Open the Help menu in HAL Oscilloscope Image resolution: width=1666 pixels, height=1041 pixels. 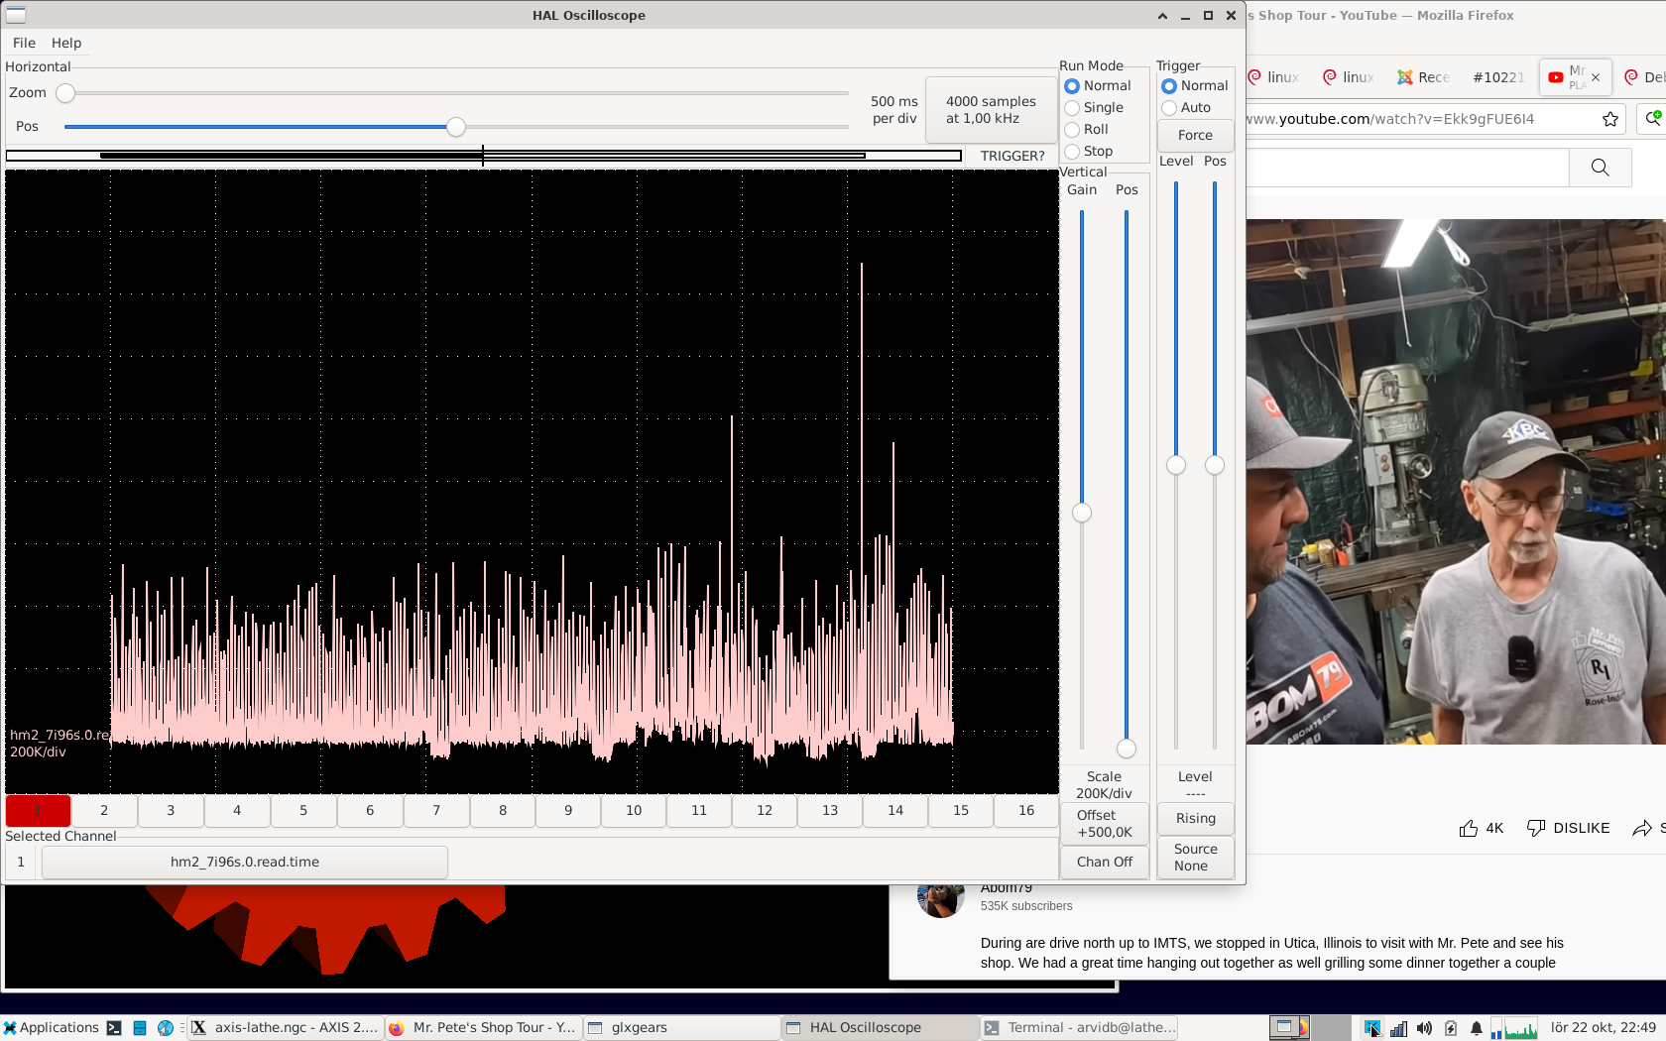pyautogui.click(x=66, y=43)
